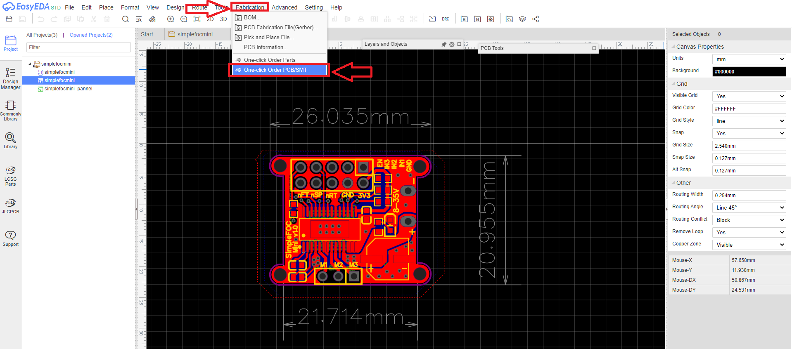
Task: Click the Zoom Out toolbar icon
Action: click(x=184, y=19)
